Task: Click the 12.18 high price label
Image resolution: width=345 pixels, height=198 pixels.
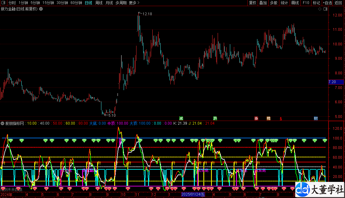Action: [x=147, y=14]
